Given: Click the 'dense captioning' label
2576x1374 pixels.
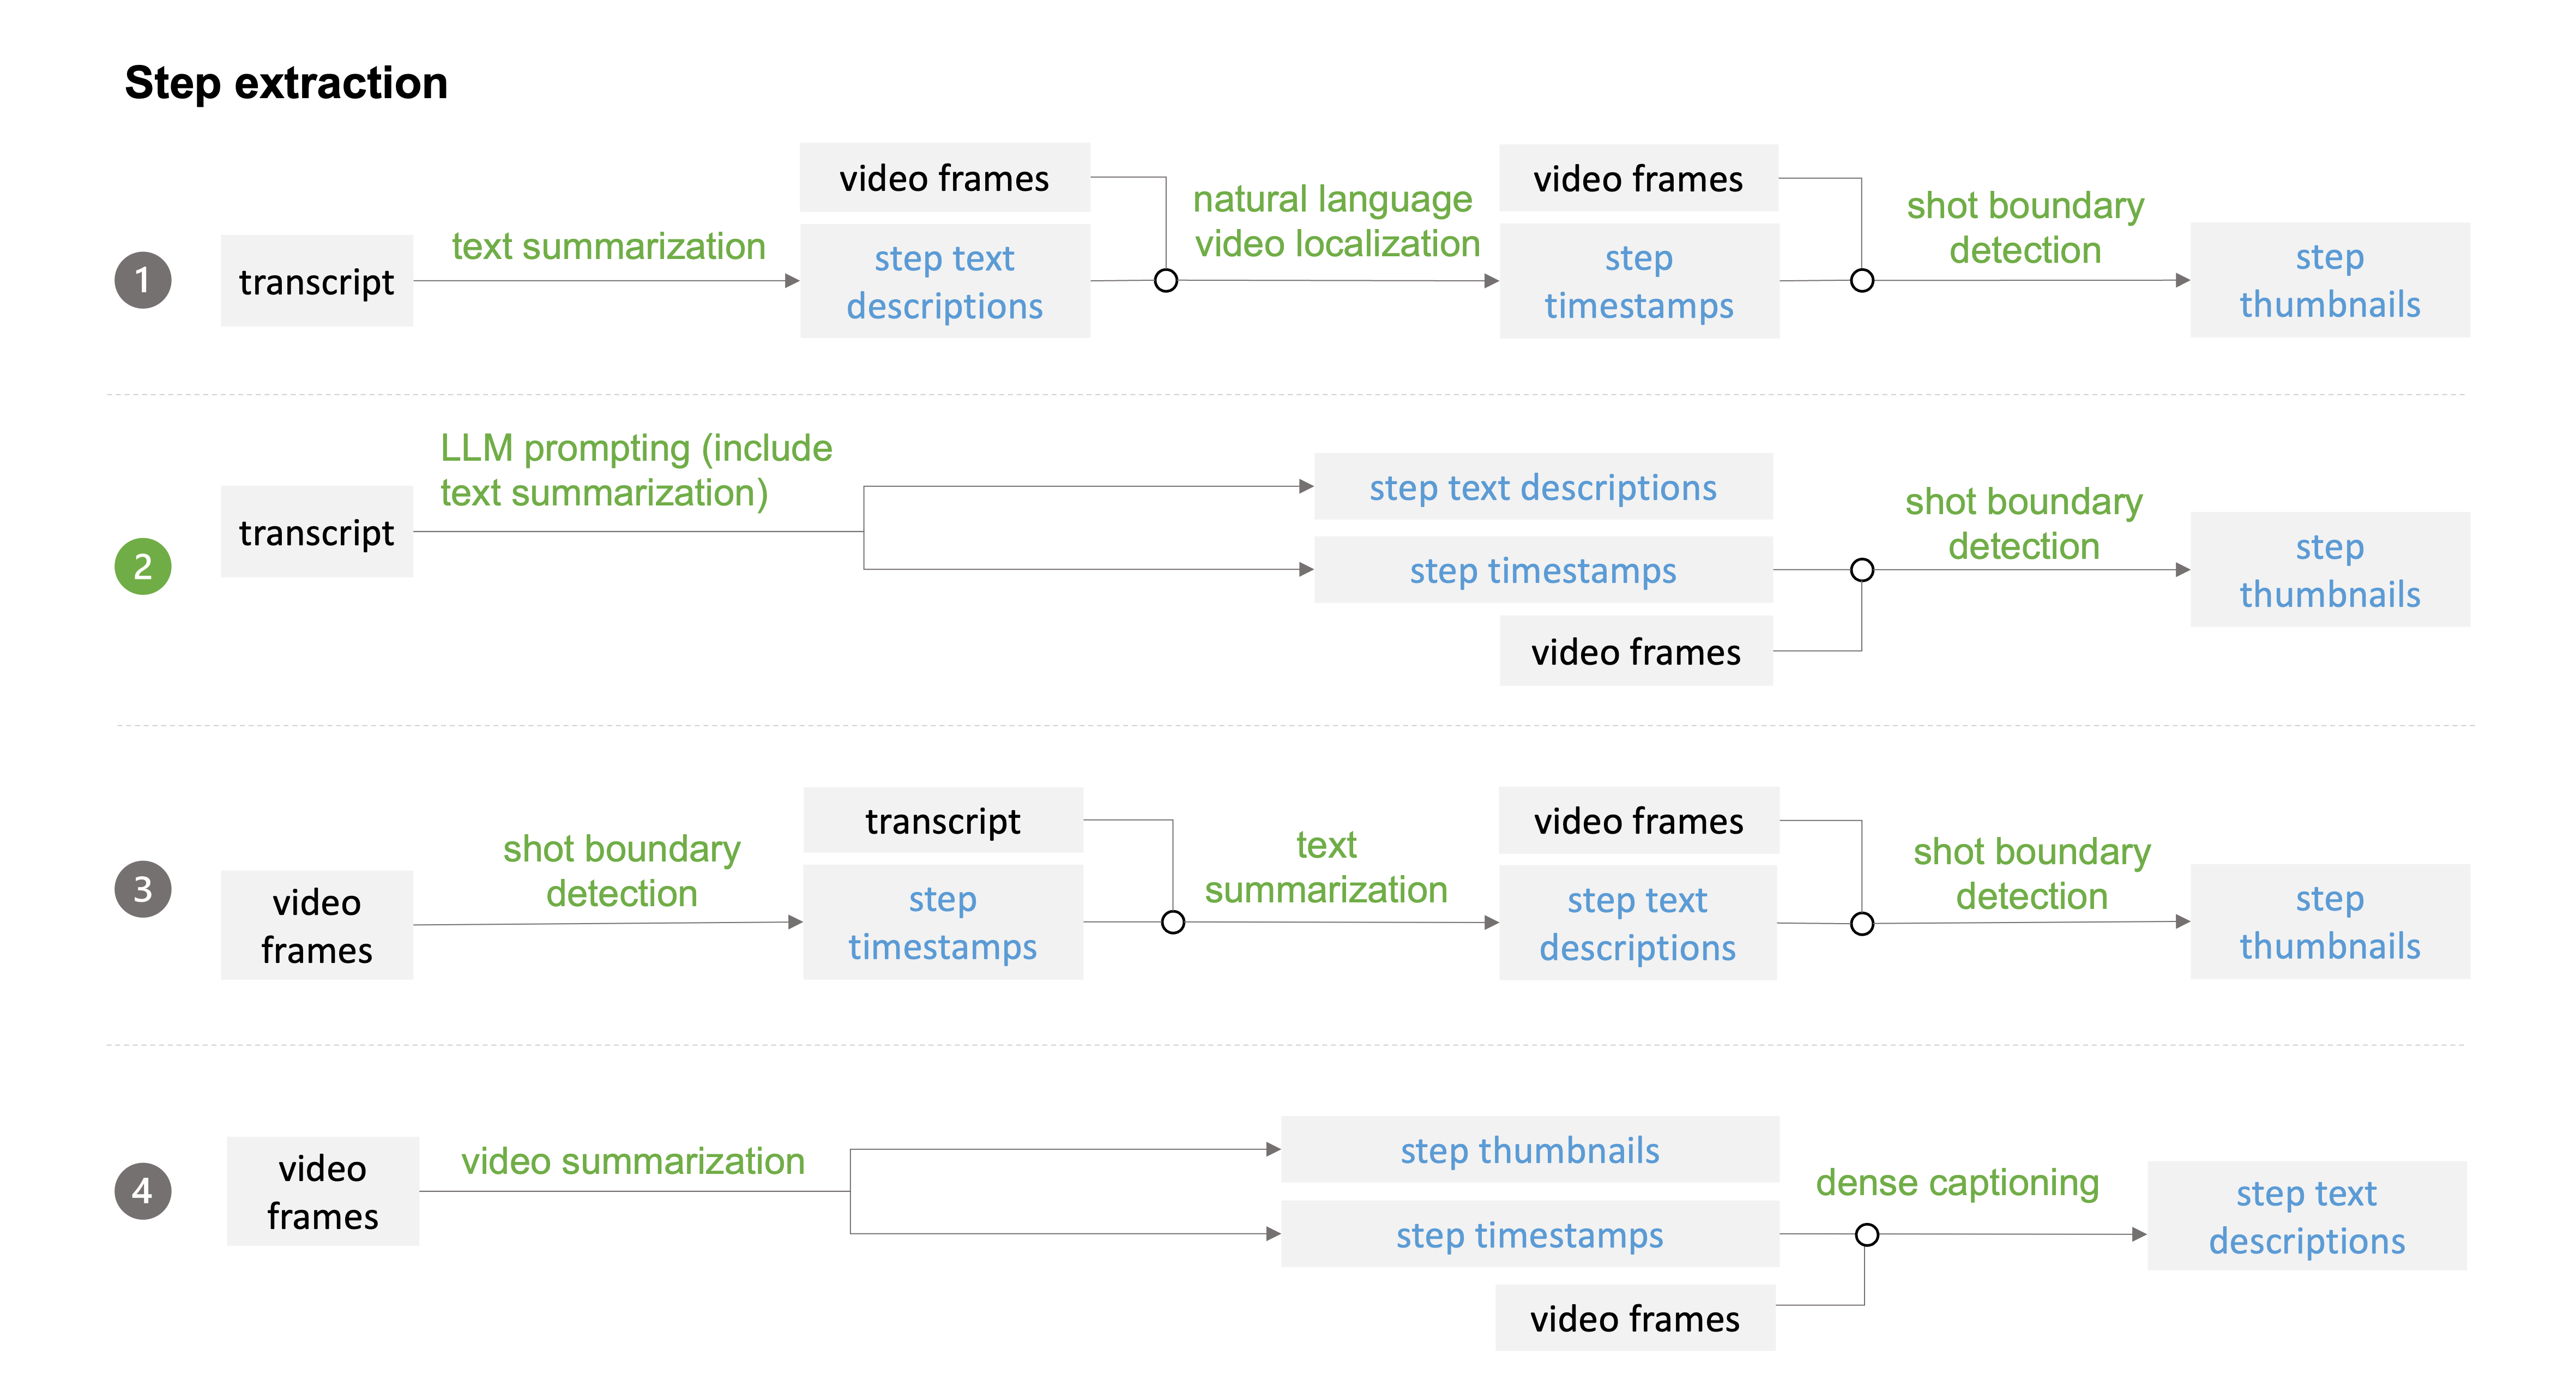Looking at the screenshot, I should 1957,1182.
